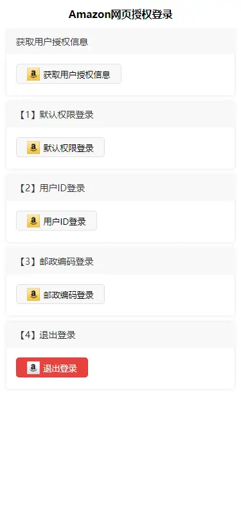
Task: Click the 【4】退出登录 section header
Action: 121,335
